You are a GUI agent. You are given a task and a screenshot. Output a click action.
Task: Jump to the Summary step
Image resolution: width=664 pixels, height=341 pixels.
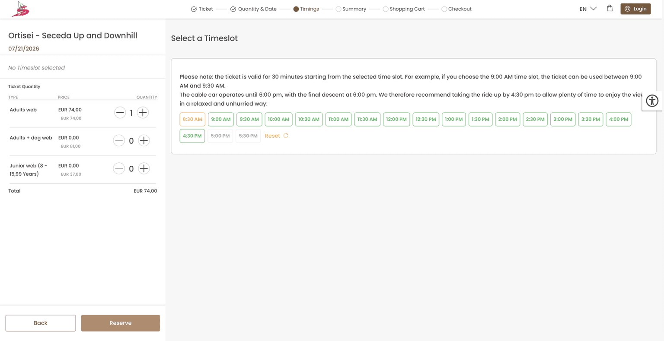351,9
